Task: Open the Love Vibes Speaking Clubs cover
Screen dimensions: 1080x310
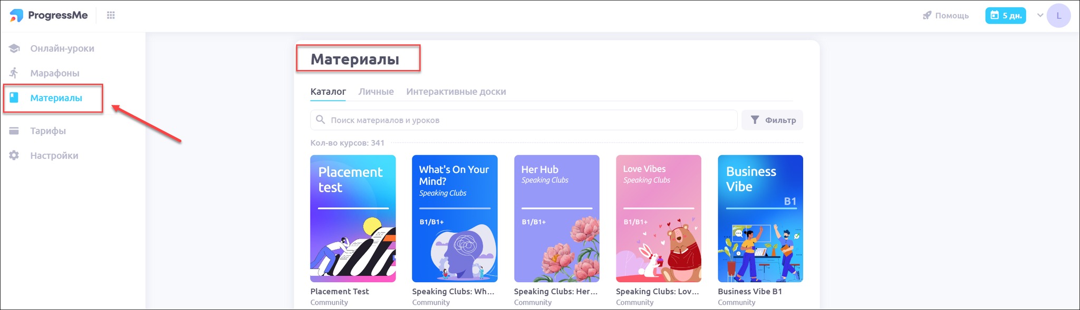Action: 658,218
